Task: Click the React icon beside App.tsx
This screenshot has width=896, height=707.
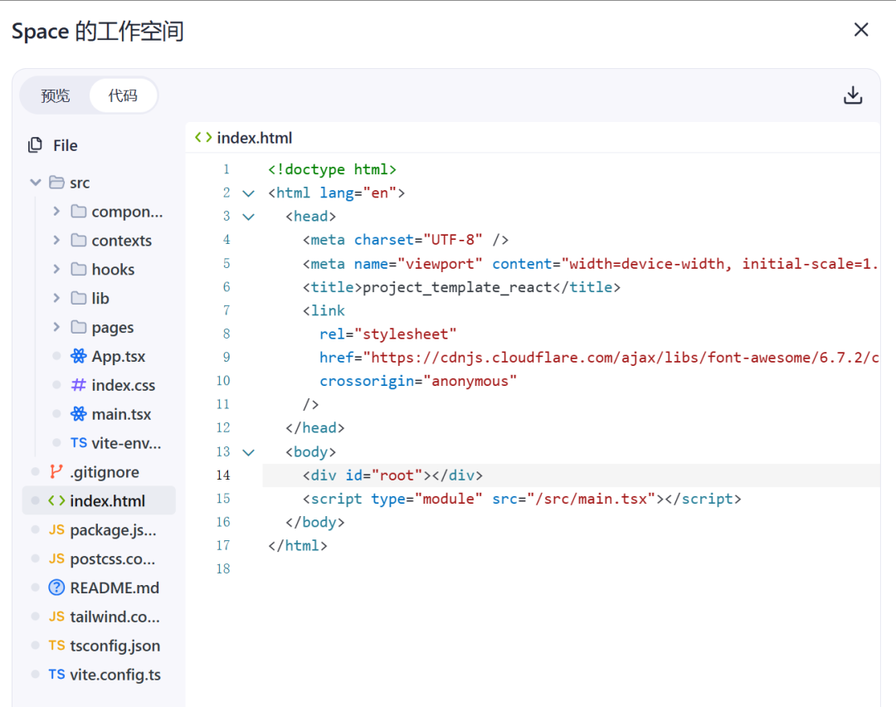Action: click(x=78, y=356)
